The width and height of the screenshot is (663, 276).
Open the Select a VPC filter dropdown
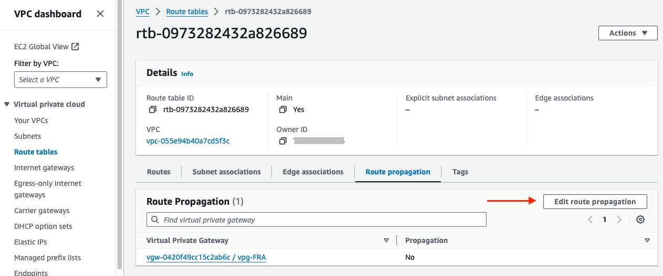coord(60,80)
